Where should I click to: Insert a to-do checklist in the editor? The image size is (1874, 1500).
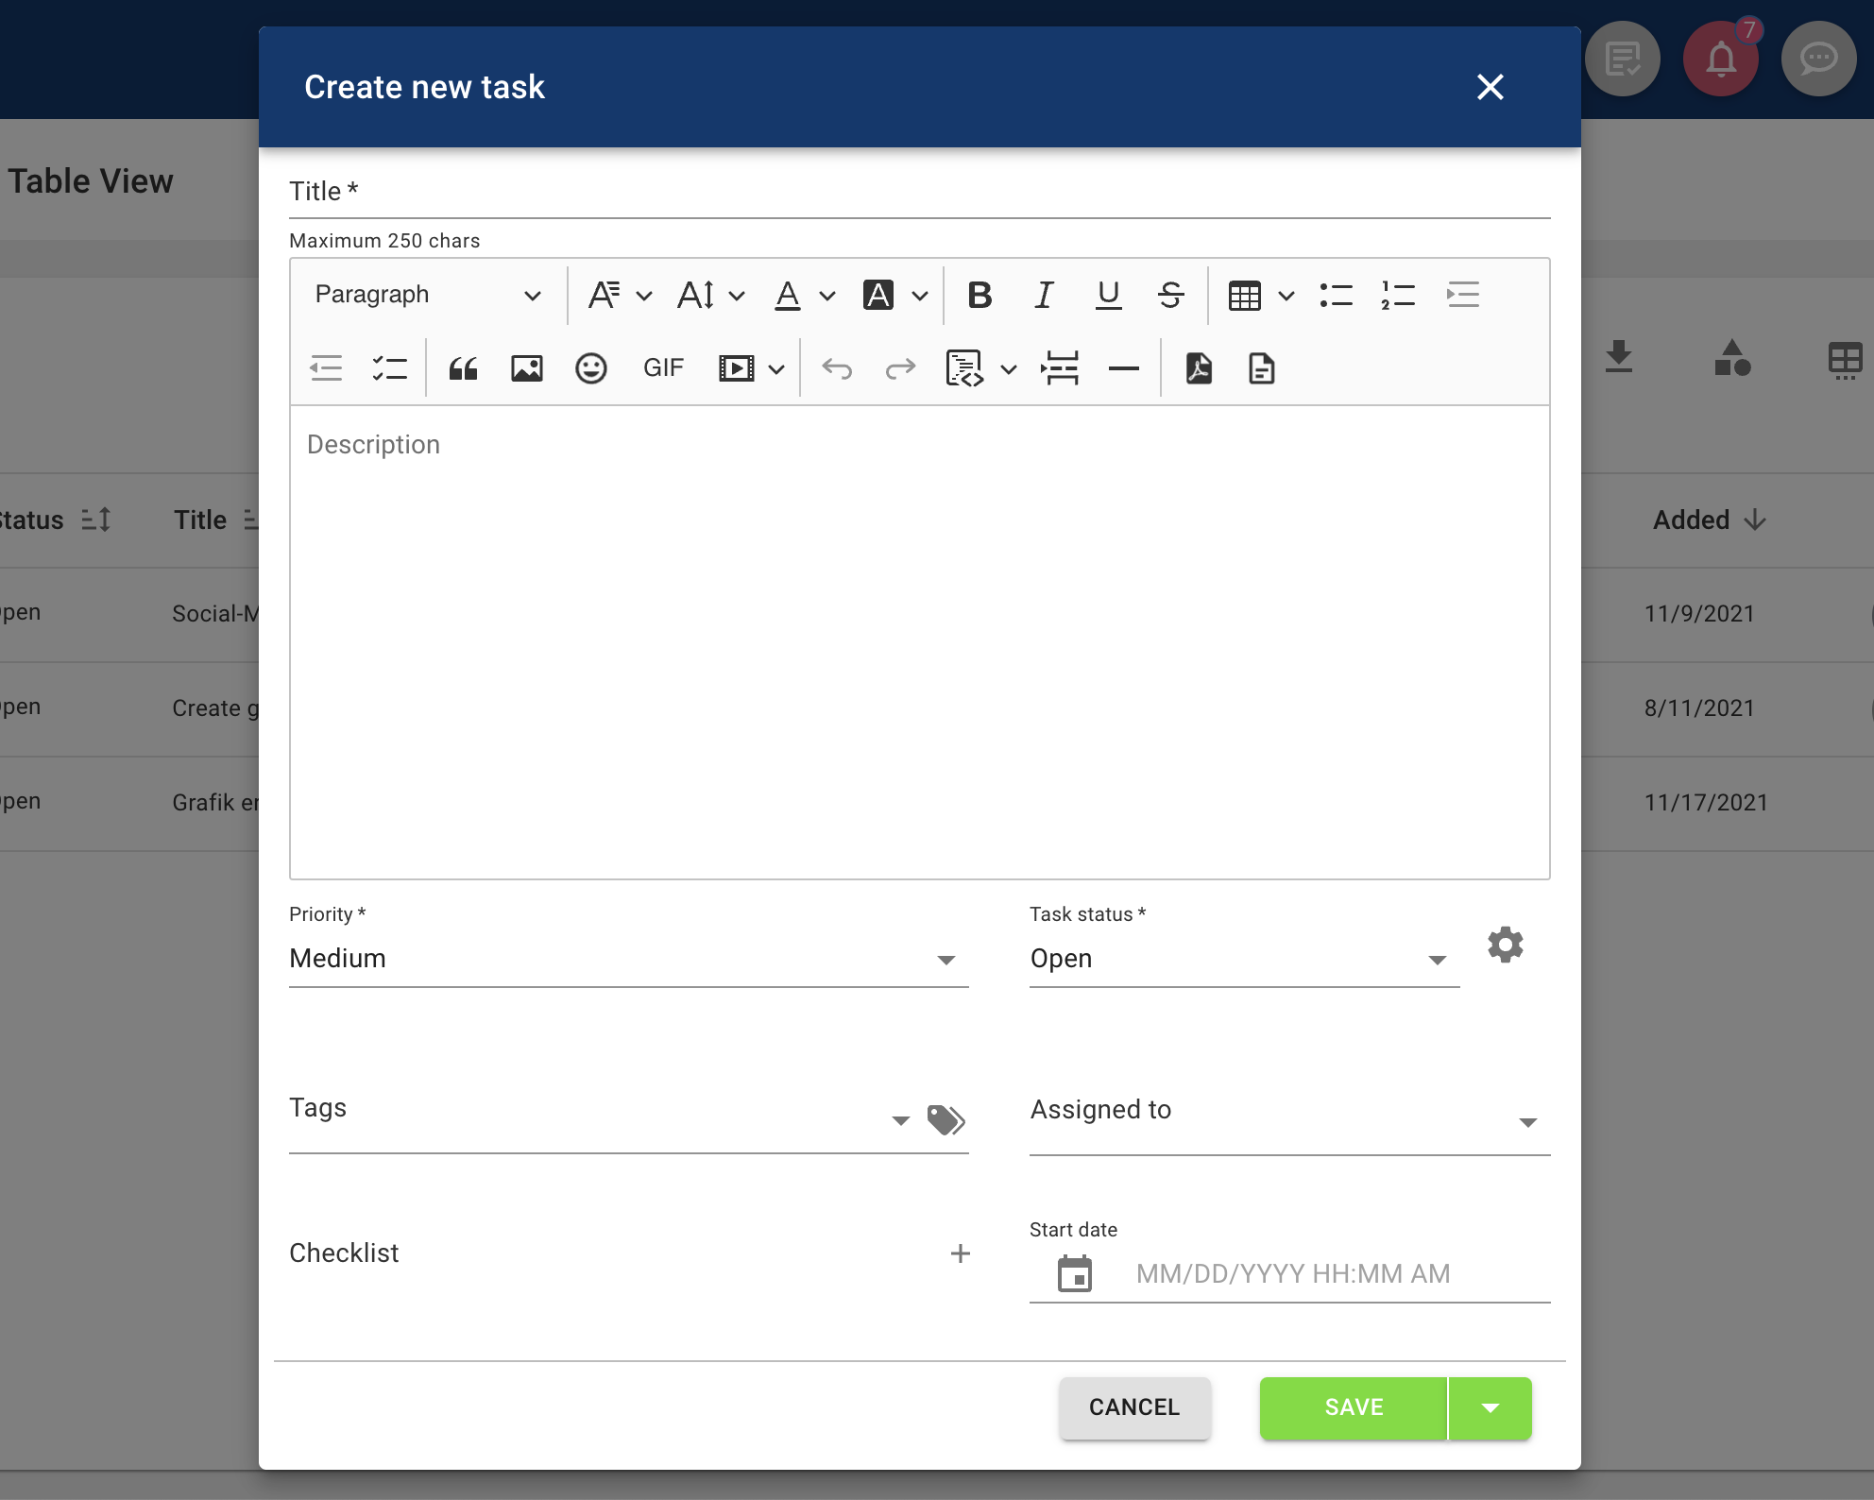[x=390, y=368]
